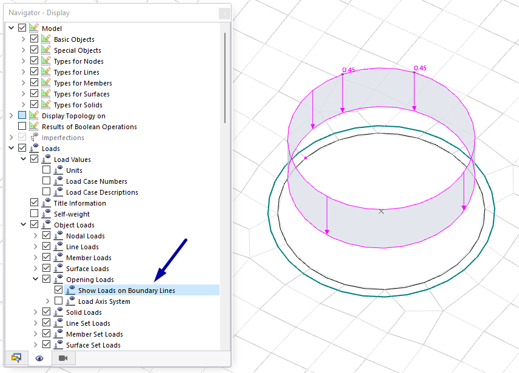Image resolution: width=519 pixels, height=373 pixels.
Task: Check the Load Case Numbers checkbox
Action: (x=47, y=181)
